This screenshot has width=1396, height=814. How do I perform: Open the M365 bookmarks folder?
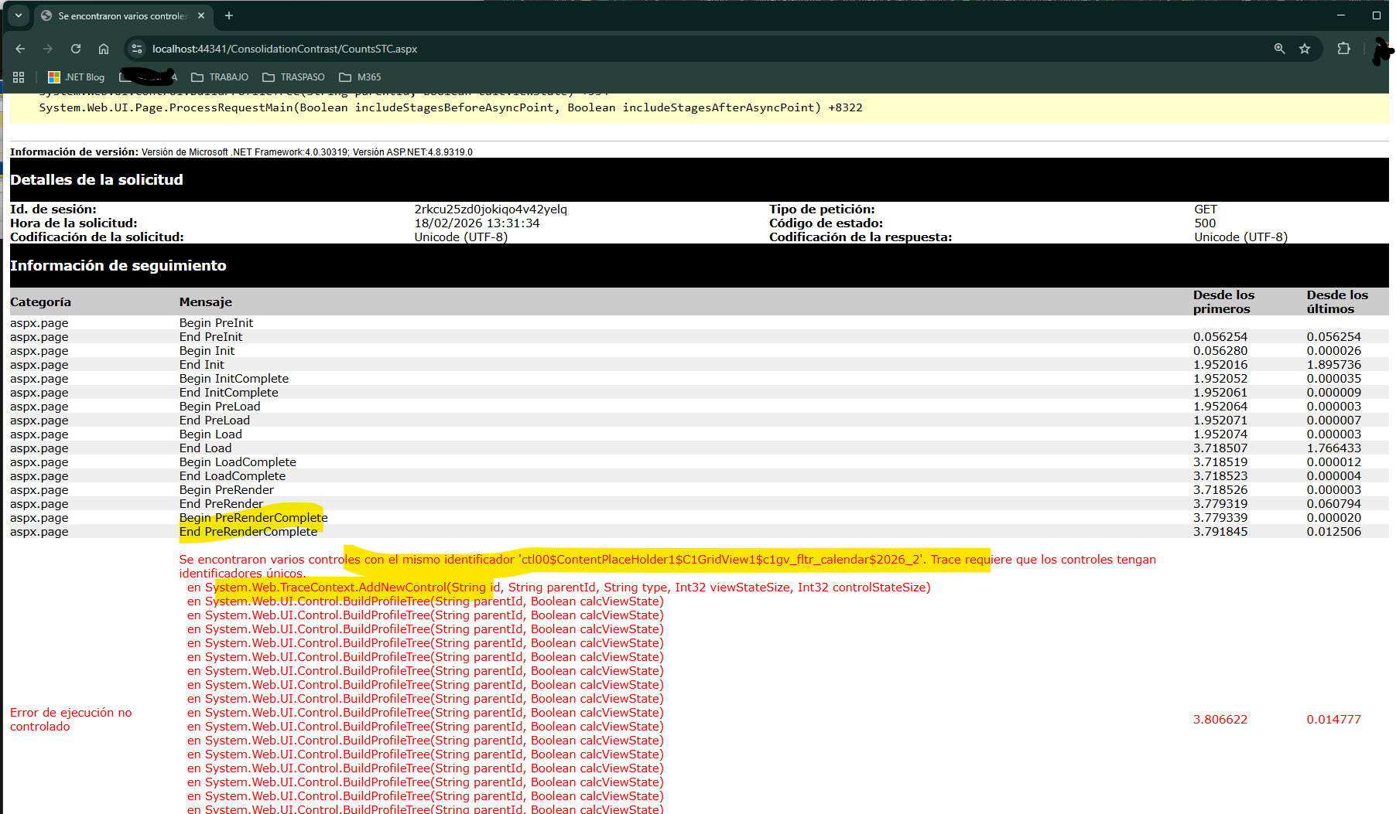[x=360, y=77]
